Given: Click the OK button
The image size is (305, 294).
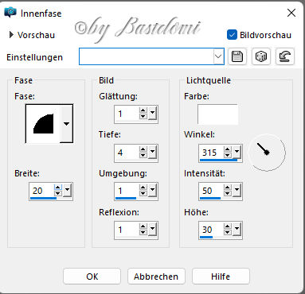Looking at the screenshot, I should (92, 277).
